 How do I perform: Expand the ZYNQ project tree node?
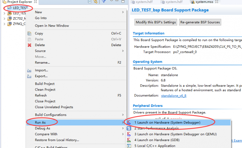coord(4,24)
